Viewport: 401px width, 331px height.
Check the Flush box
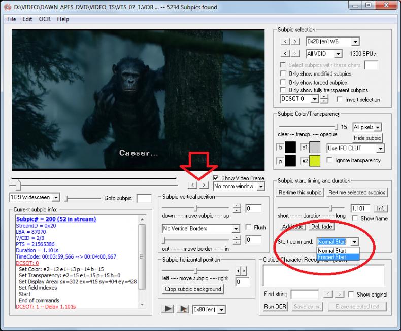(x=248, y=227)
